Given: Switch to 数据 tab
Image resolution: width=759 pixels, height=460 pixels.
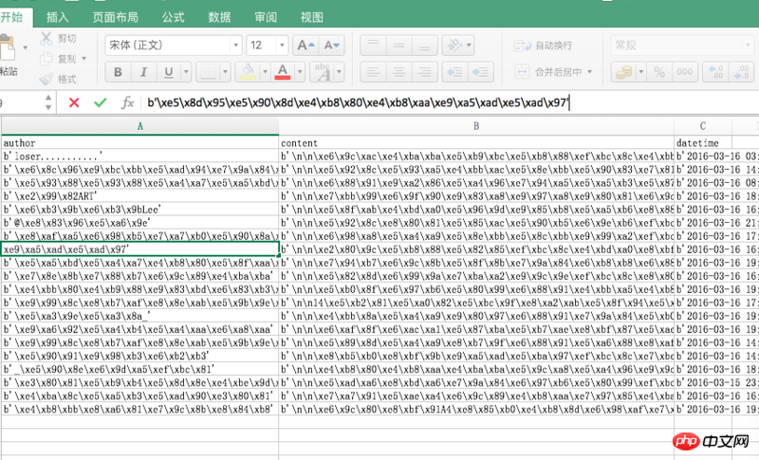Looking at the screenshot, I should [219, 17].
